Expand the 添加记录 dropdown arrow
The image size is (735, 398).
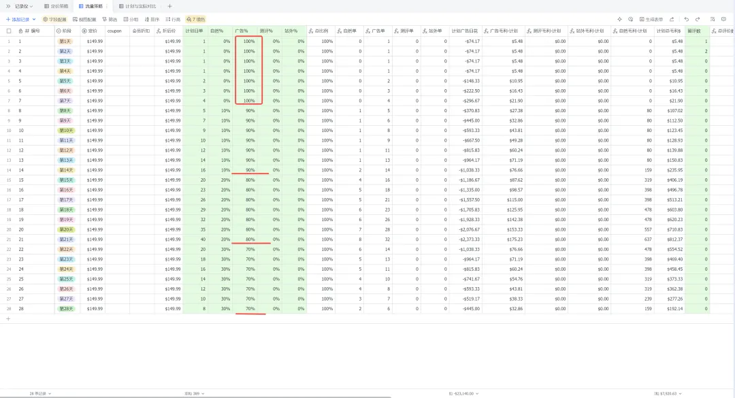pyautogui.click(x=34, y=19)
